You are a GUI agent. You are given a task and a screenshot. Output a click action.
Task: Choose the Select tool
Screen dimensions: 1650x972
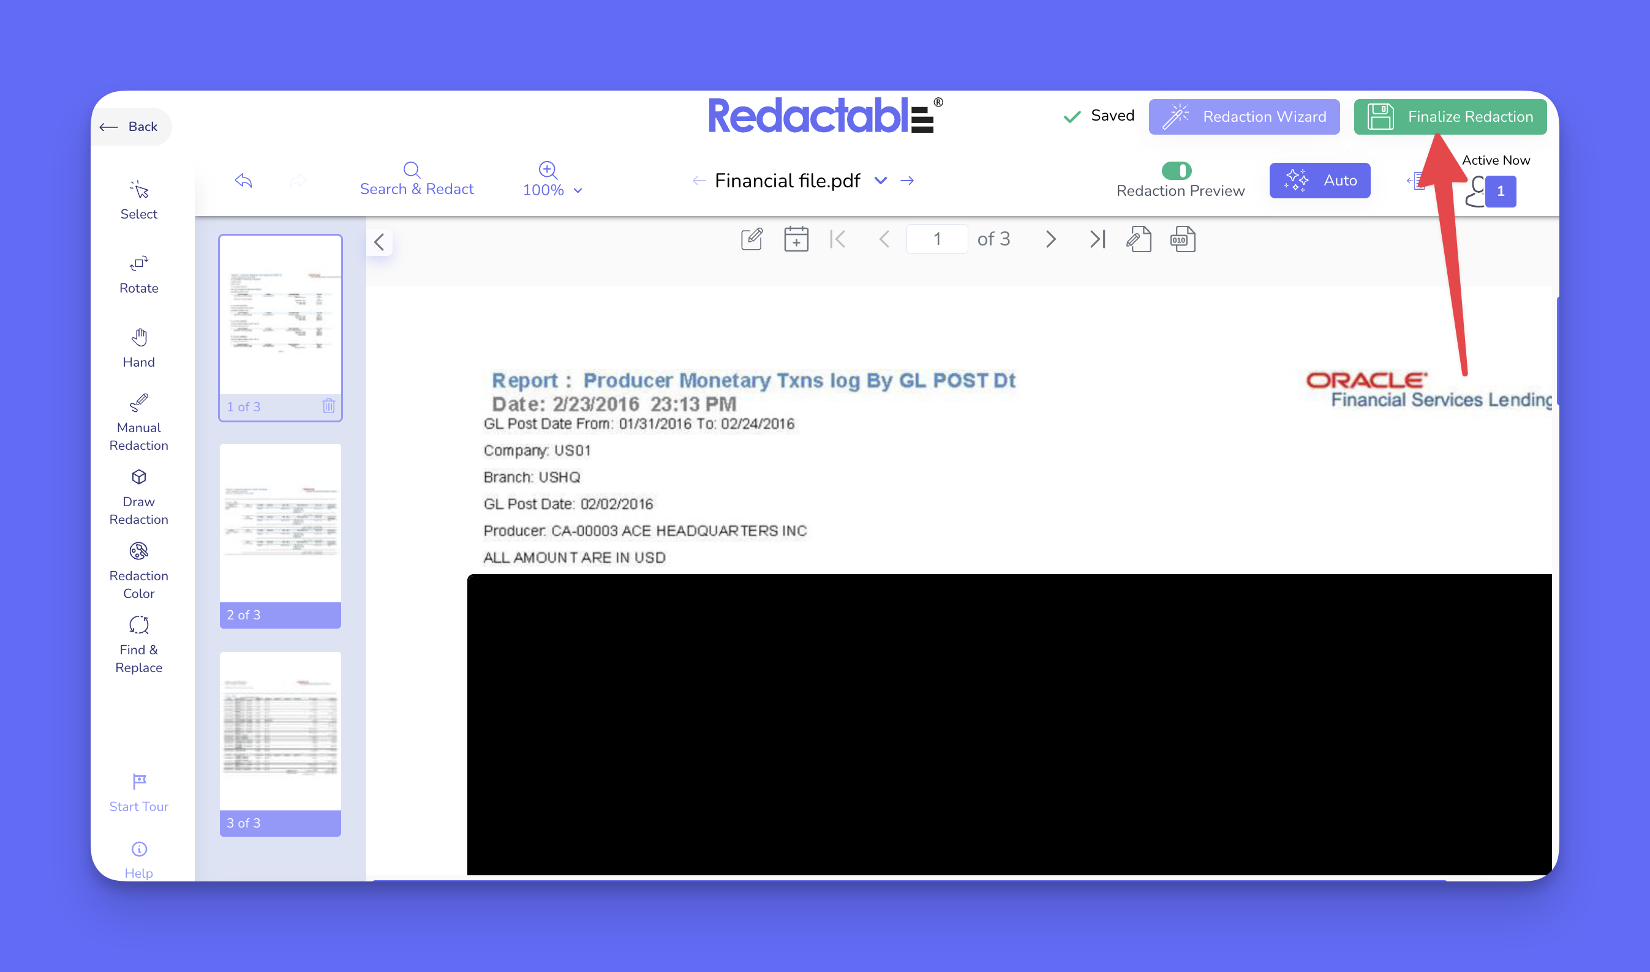tap(138, 200)
